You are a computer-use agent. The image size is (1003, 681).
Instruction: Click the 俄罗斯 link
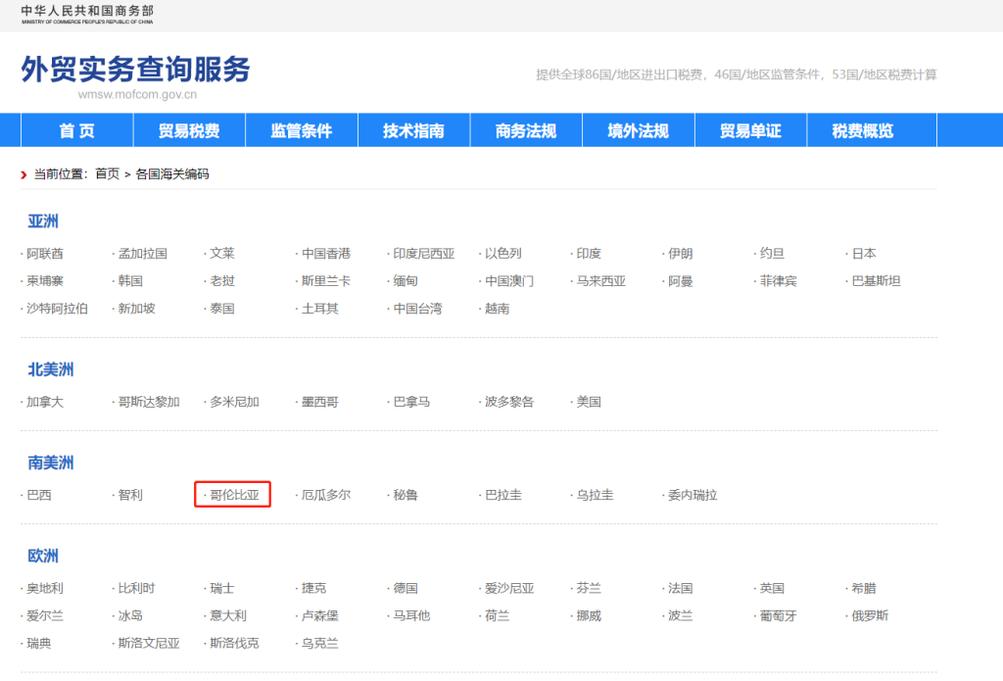tap(870, 615)
